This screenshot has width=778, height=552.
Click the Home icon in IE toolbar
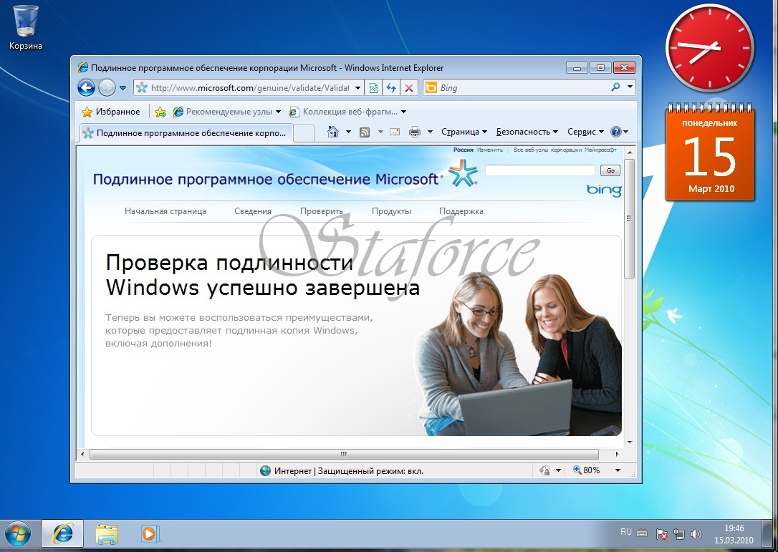coord(332,132)
